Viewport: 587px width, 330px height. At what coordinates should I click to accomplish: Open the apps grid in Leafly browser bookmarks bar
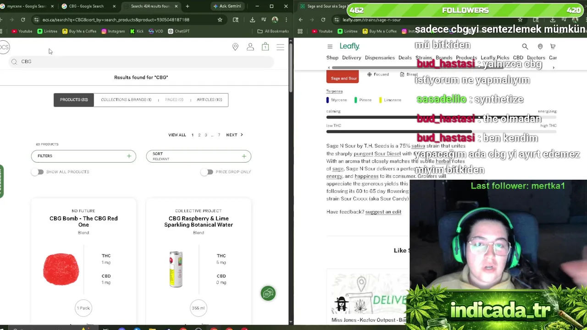point(300,31)
